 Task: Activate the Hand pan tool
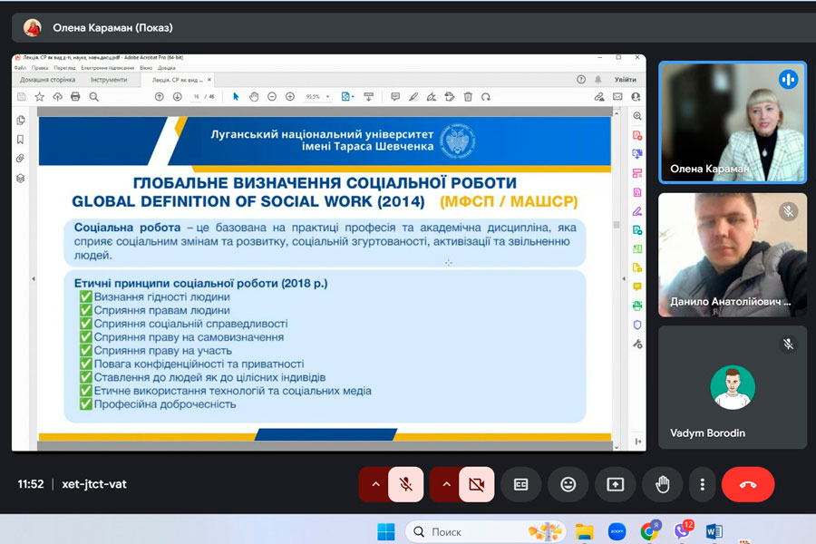tap(254, 97)
